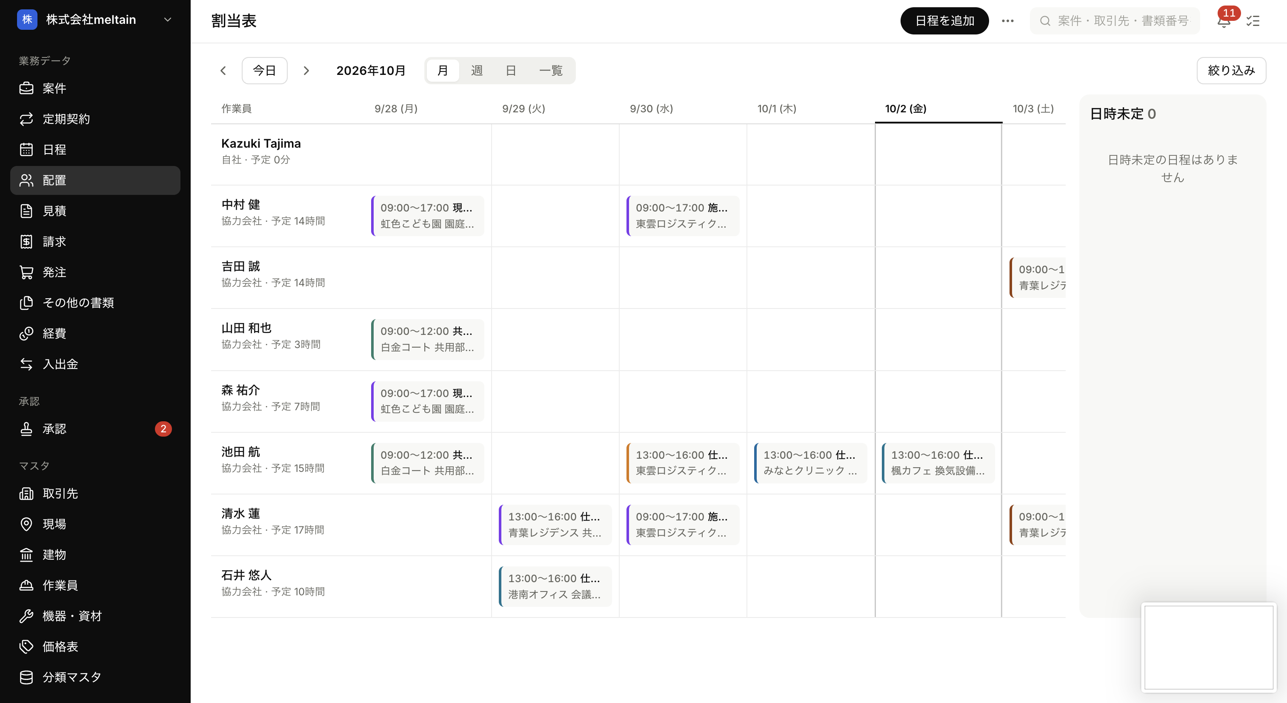Open 中村 健 9/28 虹色こども園 schedule card
This screenshot has width=1287, height=703.
[428, 215]
